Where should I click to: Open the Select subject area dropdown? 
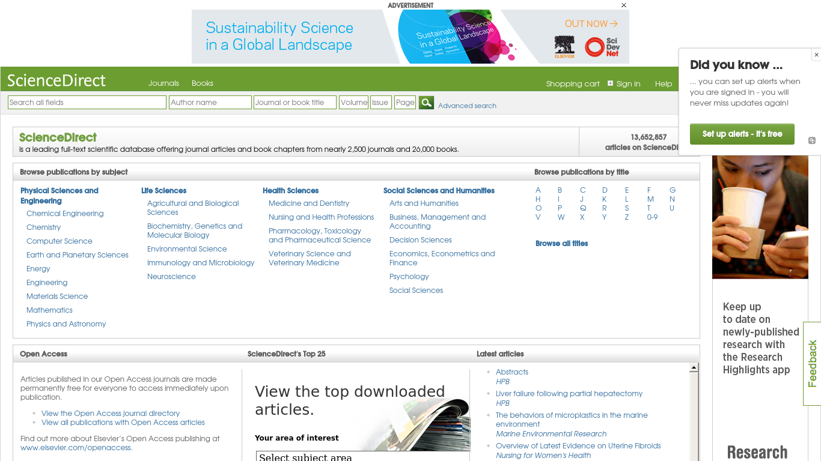(363, 456)
